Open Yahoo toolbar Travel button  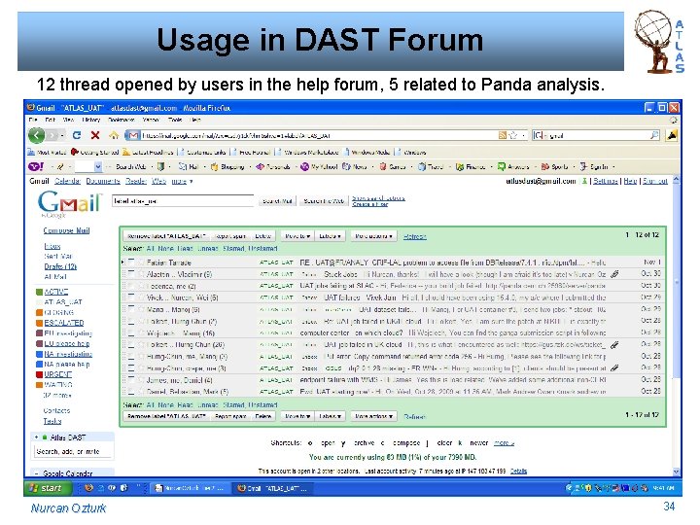[431, 167]
